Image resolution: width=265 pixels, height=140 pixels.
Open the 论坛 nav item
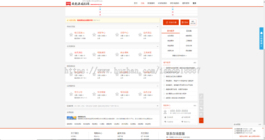tap(143, 3)
